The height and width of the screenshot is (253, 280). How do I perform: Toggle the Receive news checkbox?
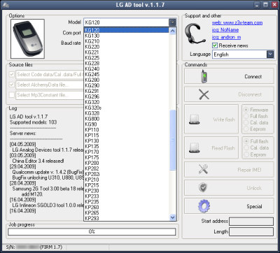pyautogui.click(x=215, y=45)
